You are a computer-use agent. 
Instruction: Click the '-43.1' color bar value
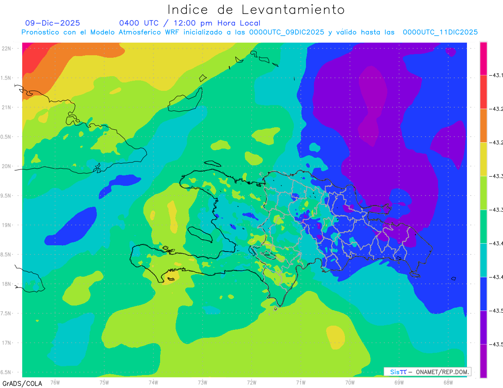click(x=497, y=75)
